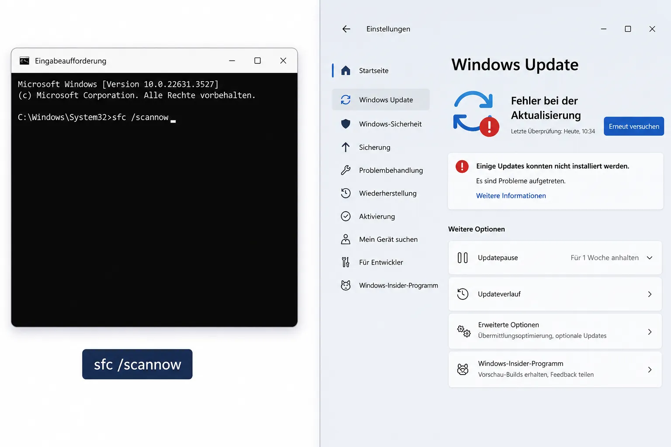The width and height of the screenshot is (671, 447).
Task: Click the Windows Update page title
Action: coord(515,65)
